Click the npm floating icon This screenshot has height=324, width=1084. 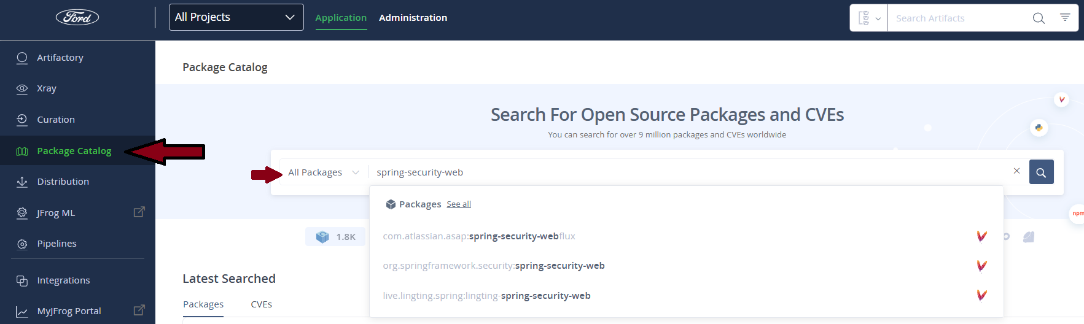pyautogui.click(x=1077, y=214)
